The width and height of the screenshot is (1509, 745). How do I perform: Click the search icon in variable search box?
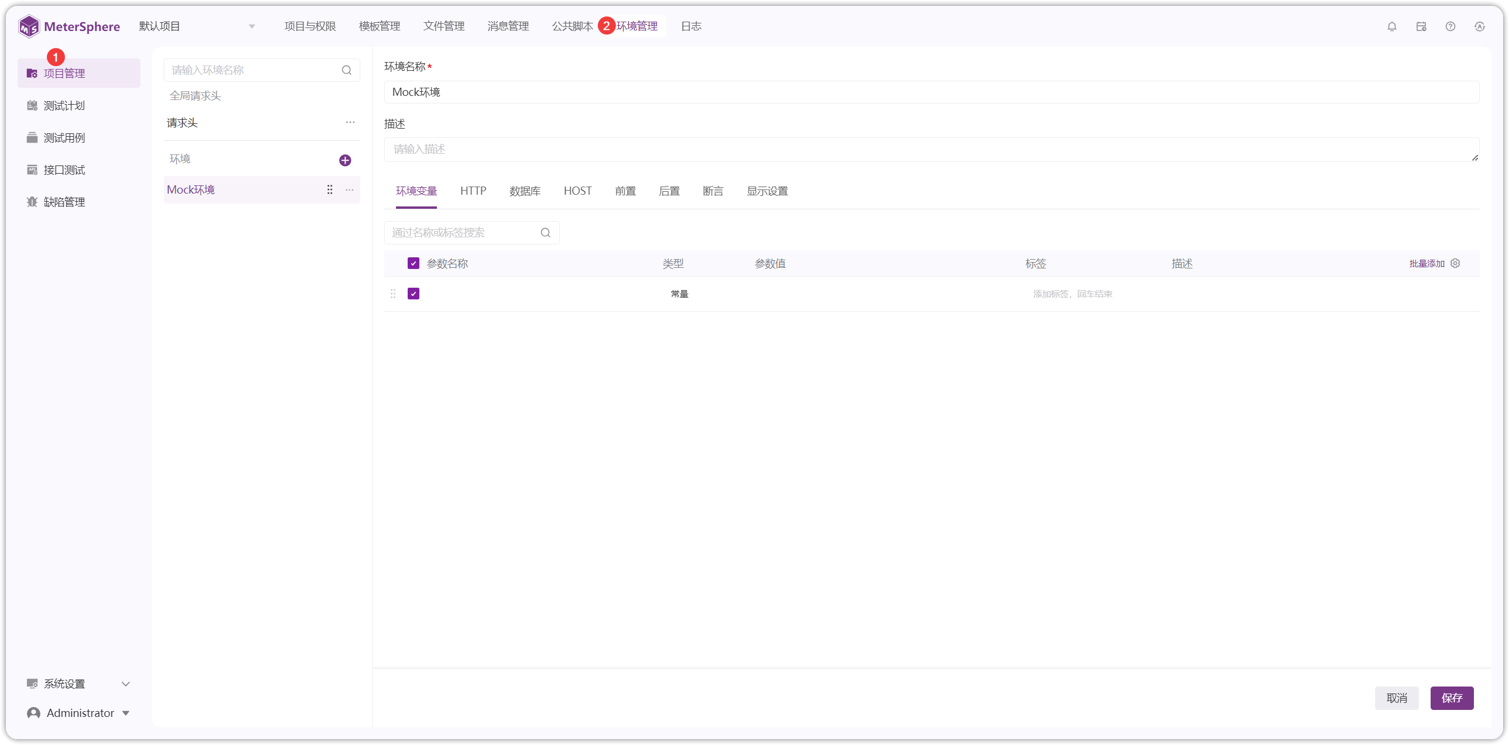(x=545, y=233)
